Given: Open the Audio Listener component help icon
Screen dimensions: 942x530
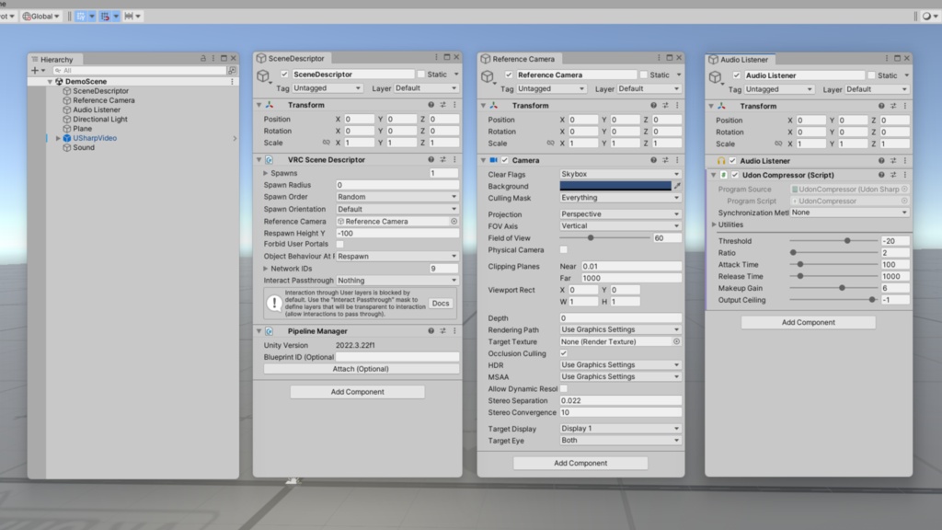Looking at the screenshot, I should click(881, 161).
